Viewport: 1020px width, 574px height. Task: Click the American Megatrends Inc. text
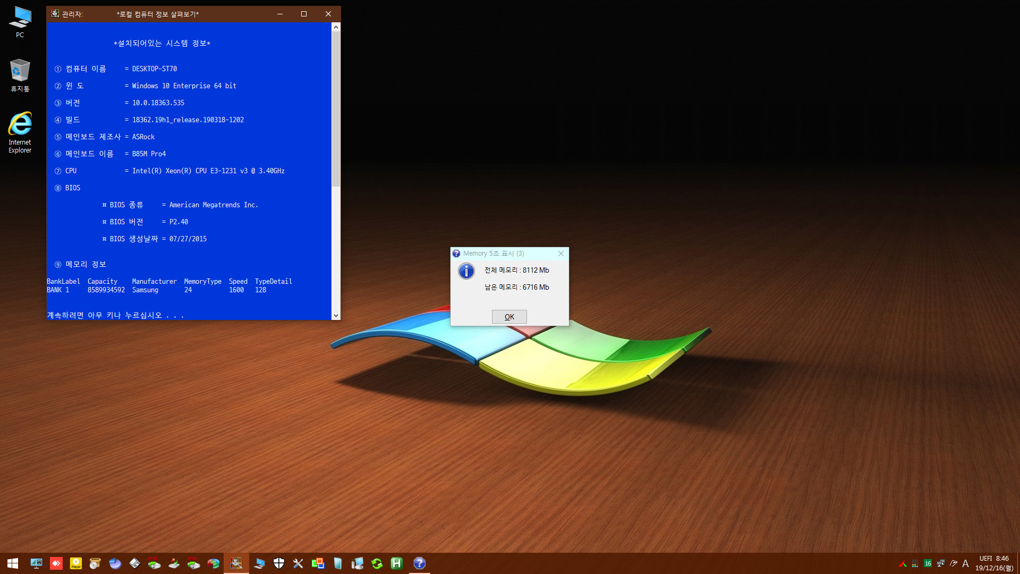click(x=214, y=205)
